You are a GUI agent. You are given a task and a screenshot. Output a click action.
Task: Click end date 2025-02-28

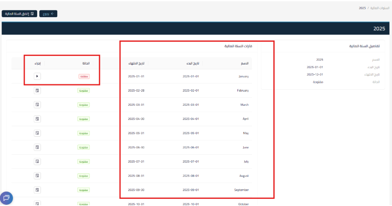click(136, 91)
